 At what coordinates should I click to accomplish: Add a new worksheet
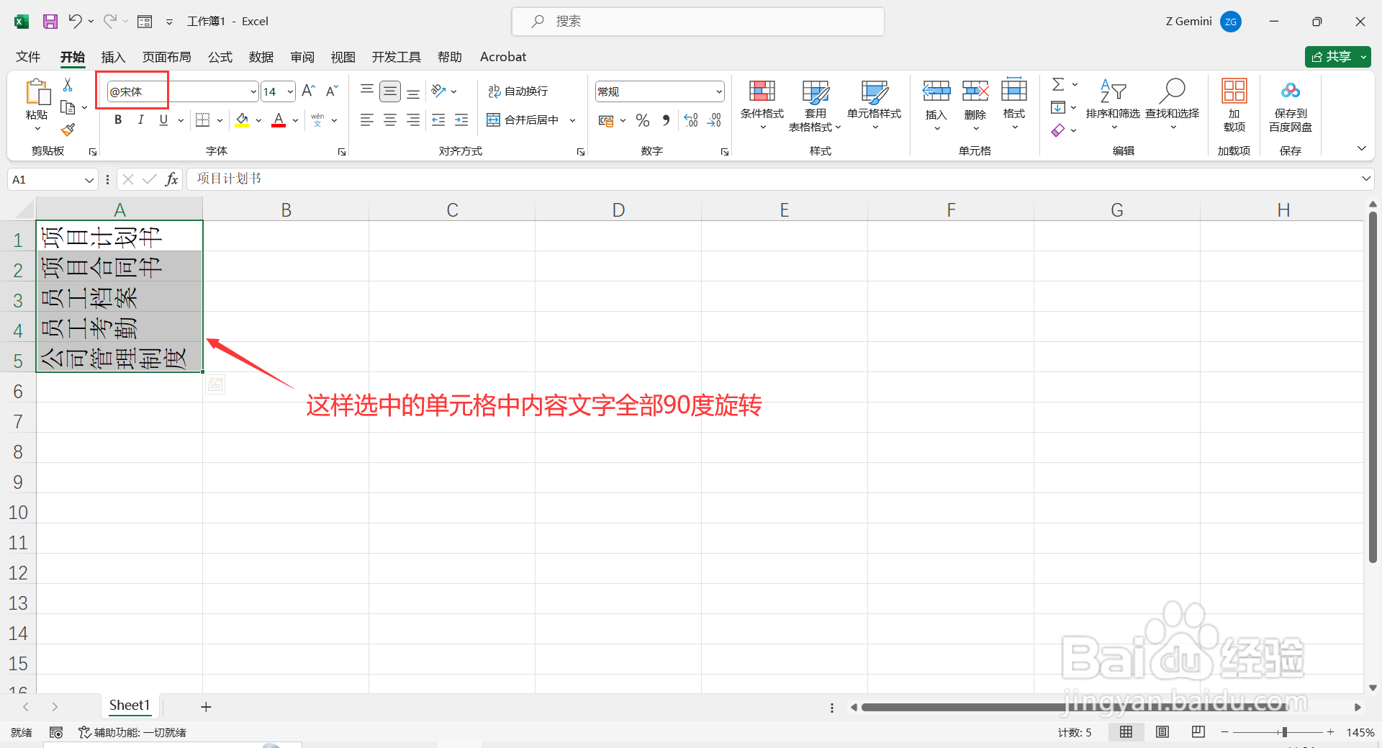coord(206,706)
